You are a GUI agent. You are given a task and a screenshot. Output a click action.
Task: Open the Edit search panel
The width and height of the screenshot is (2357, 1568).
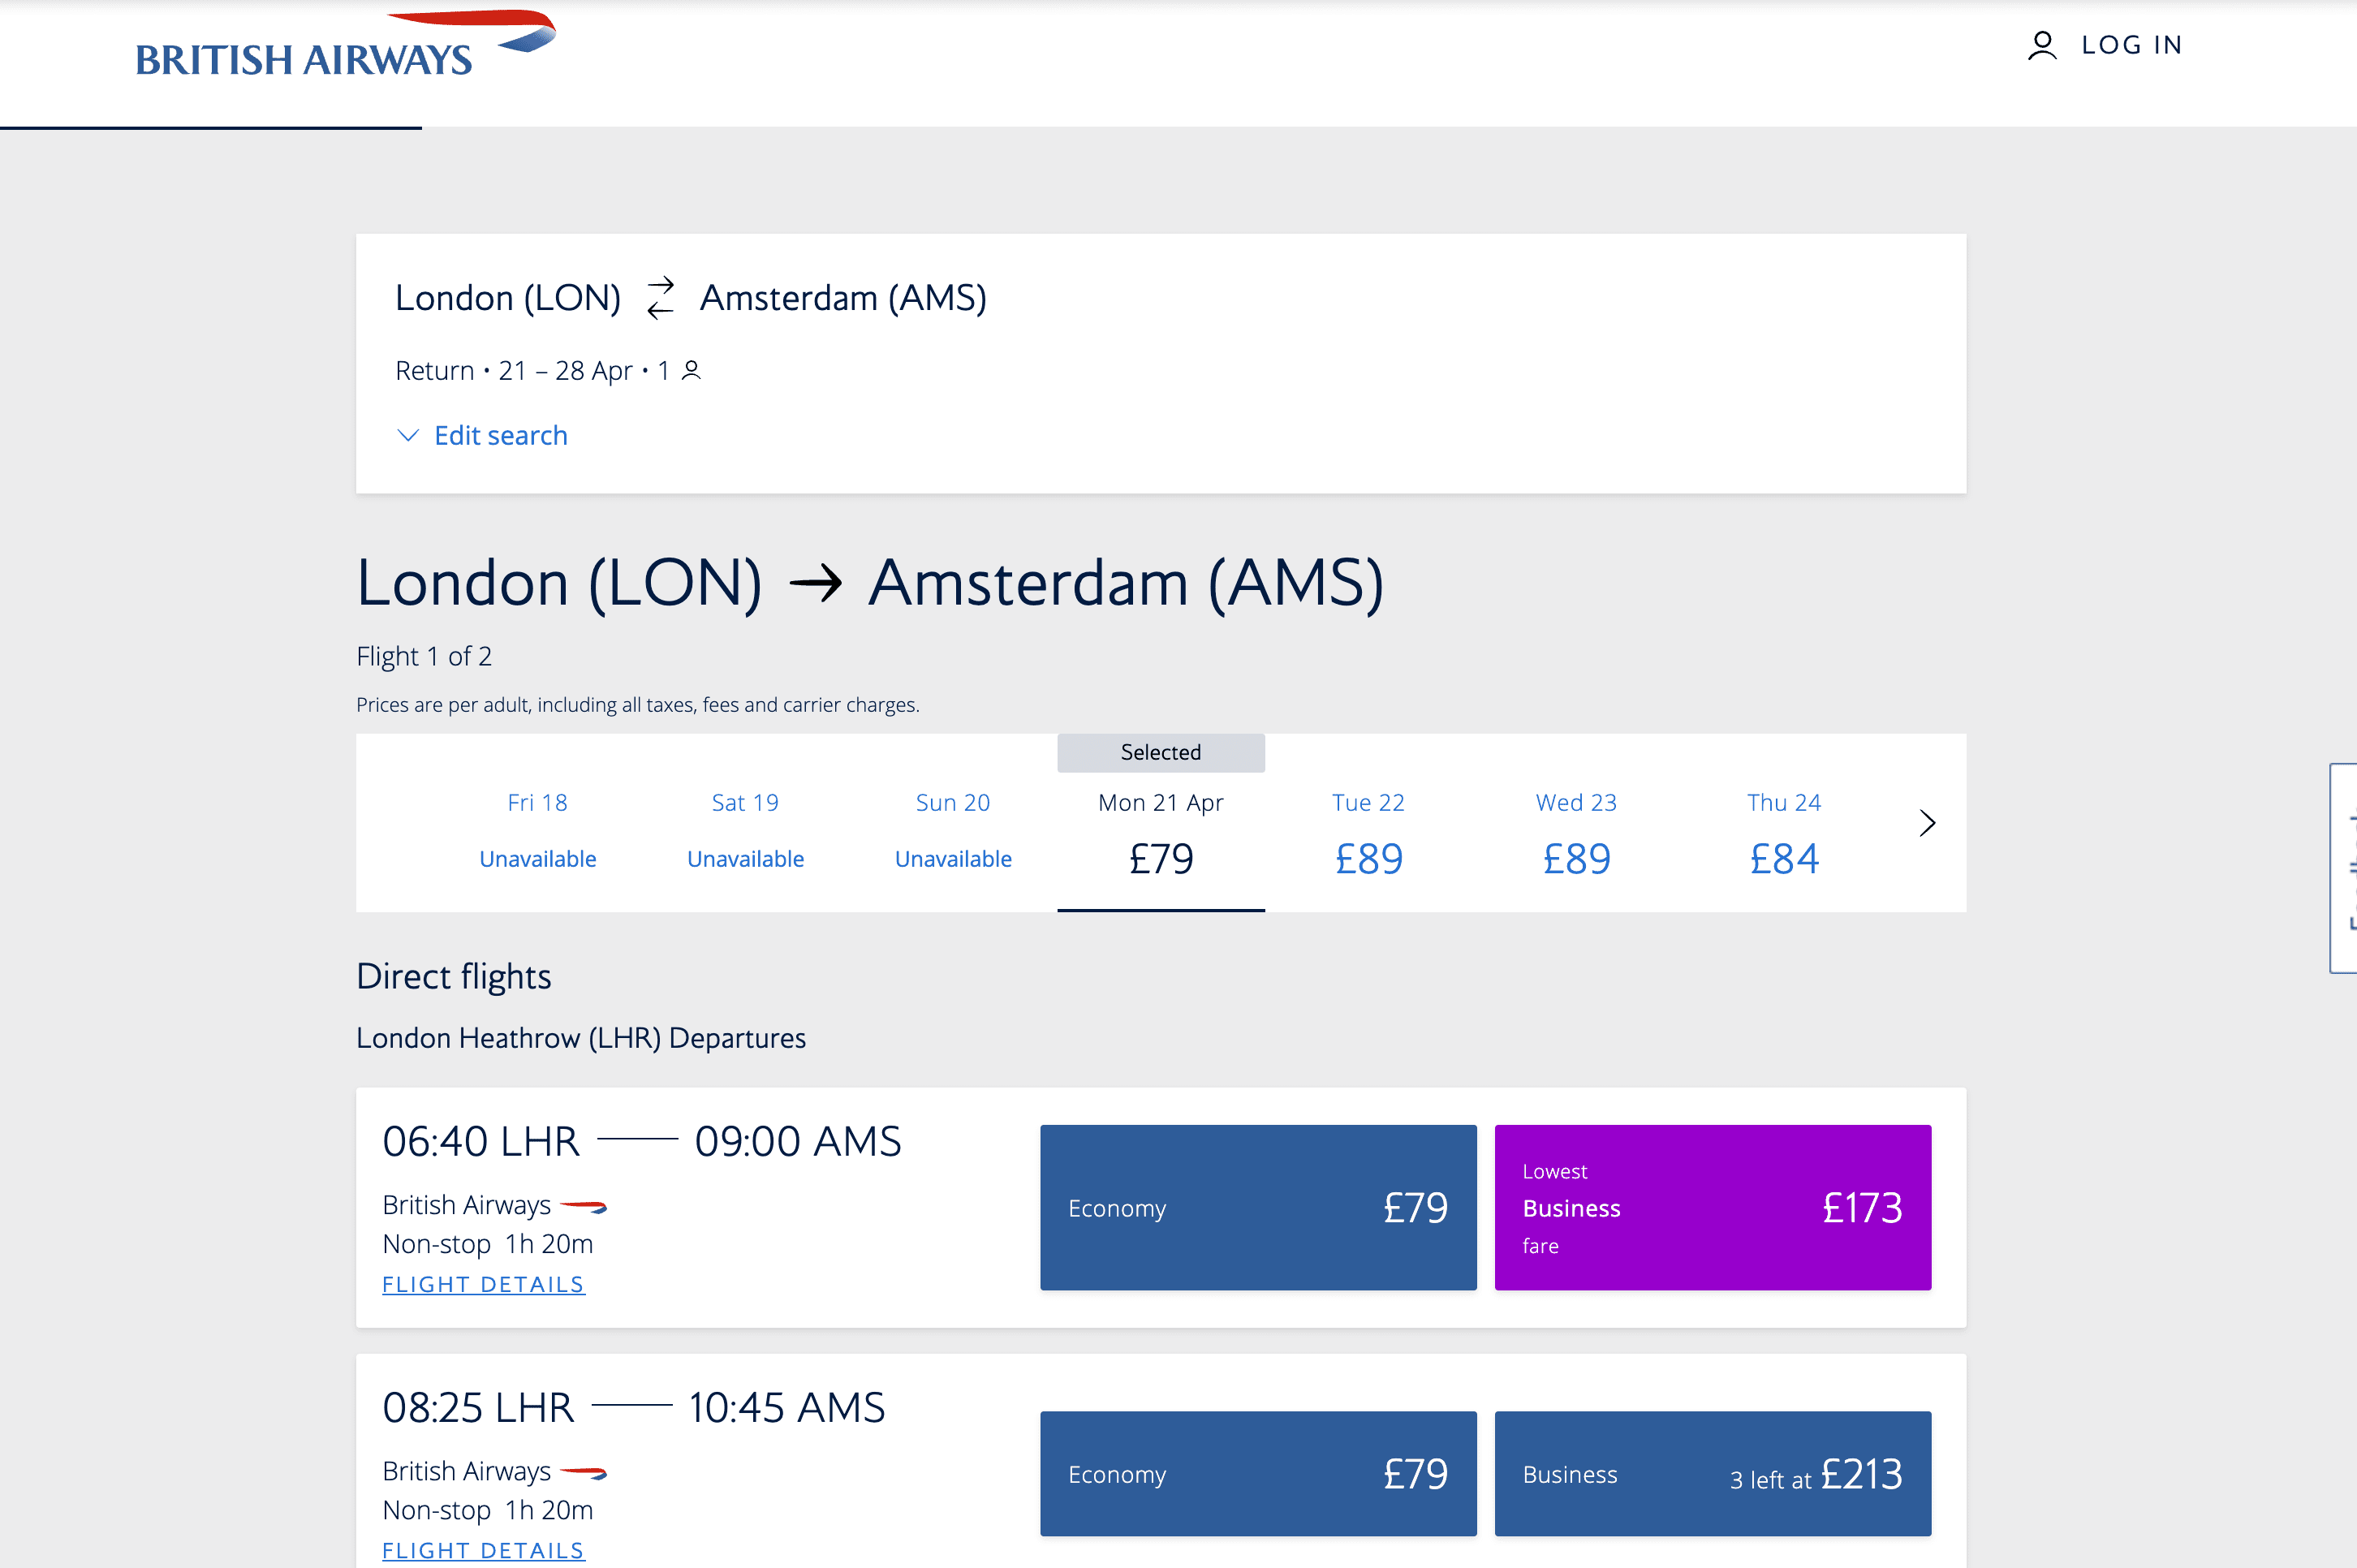[x=500, y=436]
